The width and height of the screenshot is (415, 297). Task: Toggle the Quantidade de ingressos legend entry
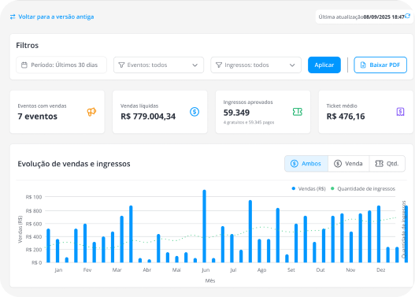[x=363, y=189]
